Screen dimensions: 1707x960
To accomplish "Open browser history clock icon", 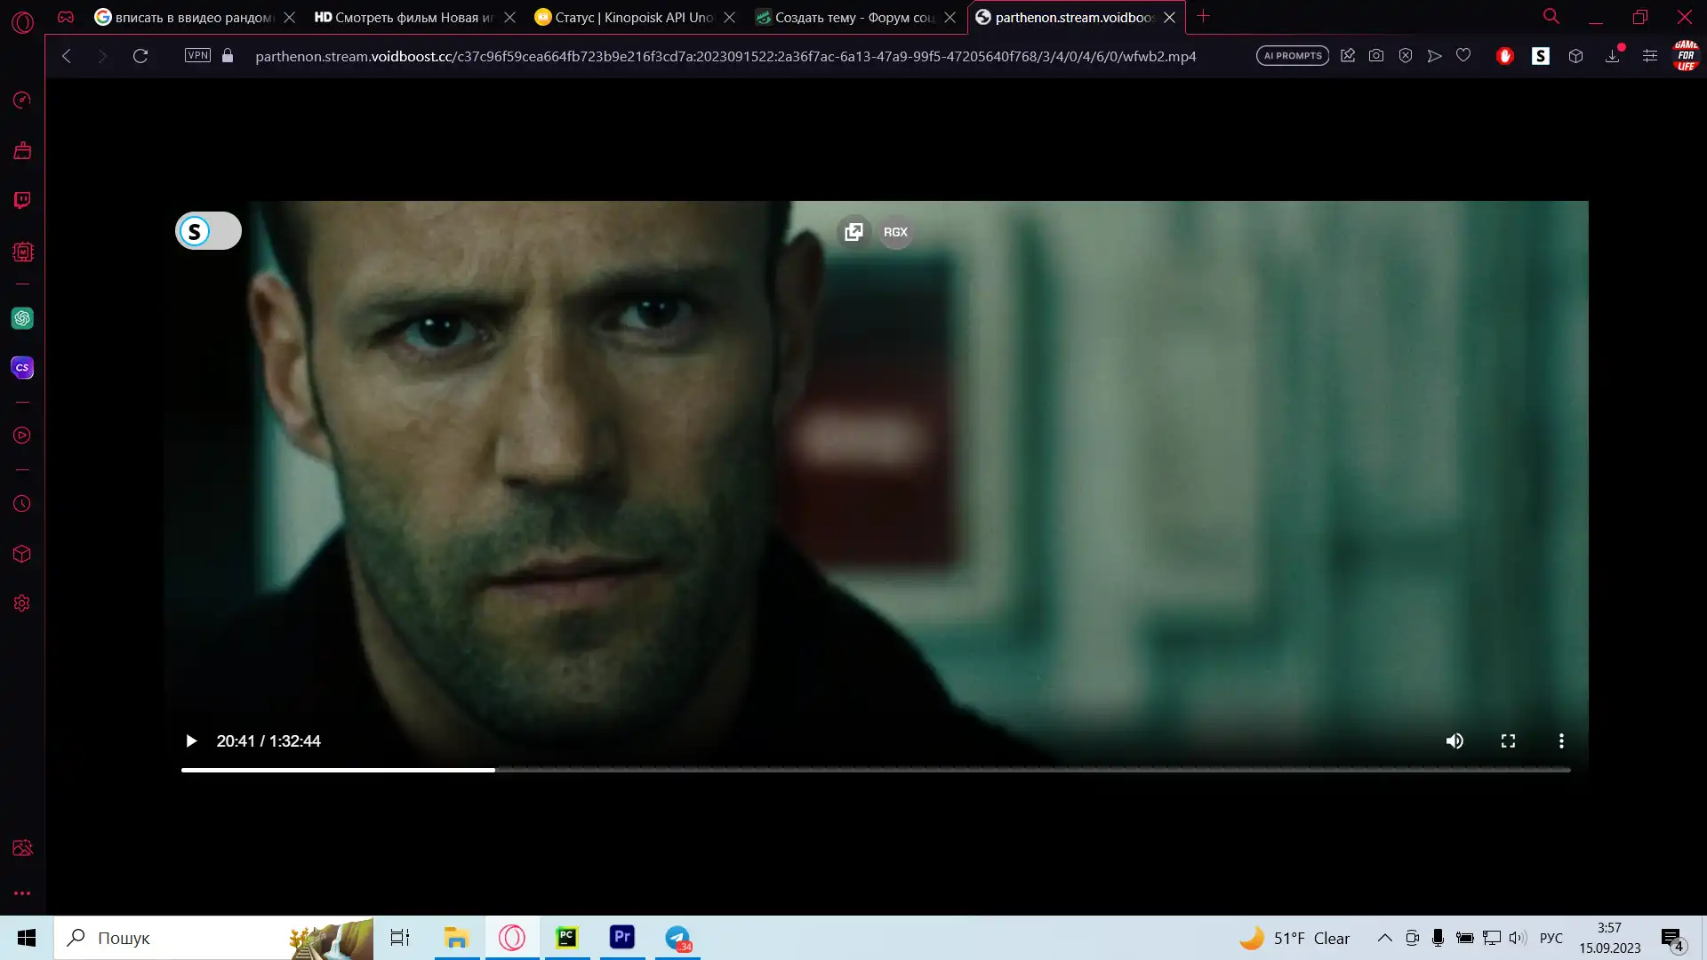I will [x=22, y=504].
